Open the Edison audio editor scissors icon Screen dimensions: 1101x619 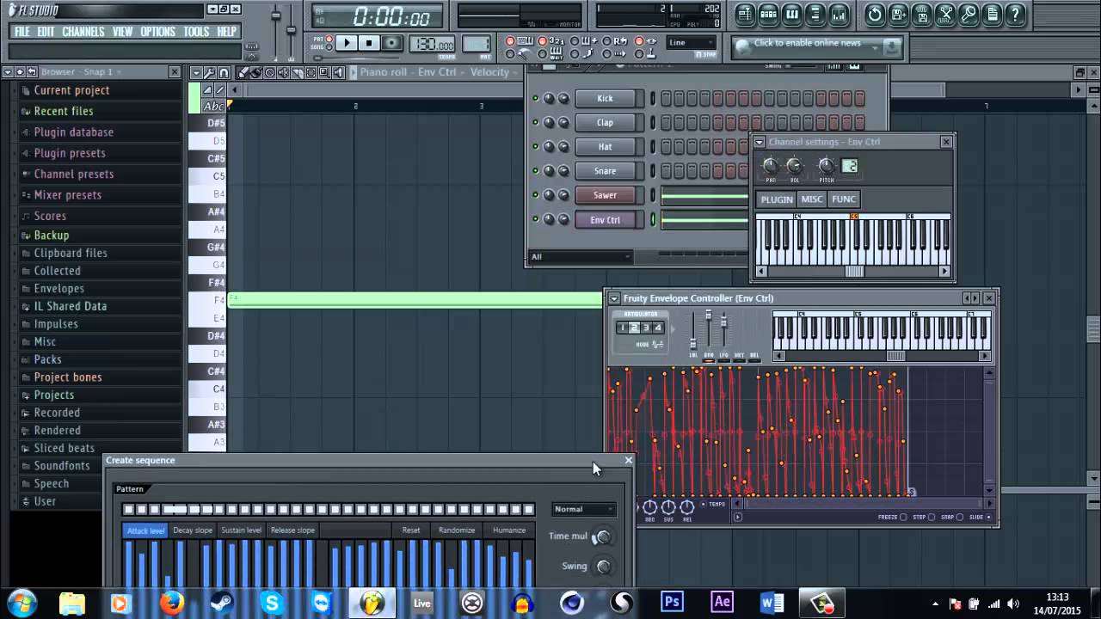click(945, 15)
